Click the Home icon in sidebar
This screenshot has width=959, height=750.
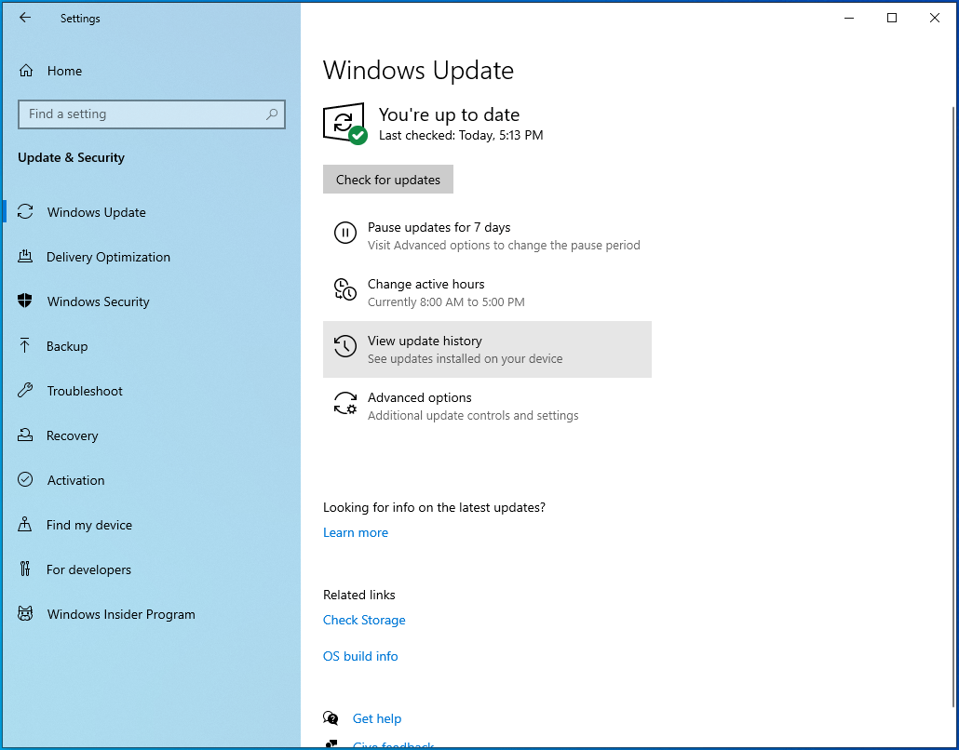click(26, 71)
